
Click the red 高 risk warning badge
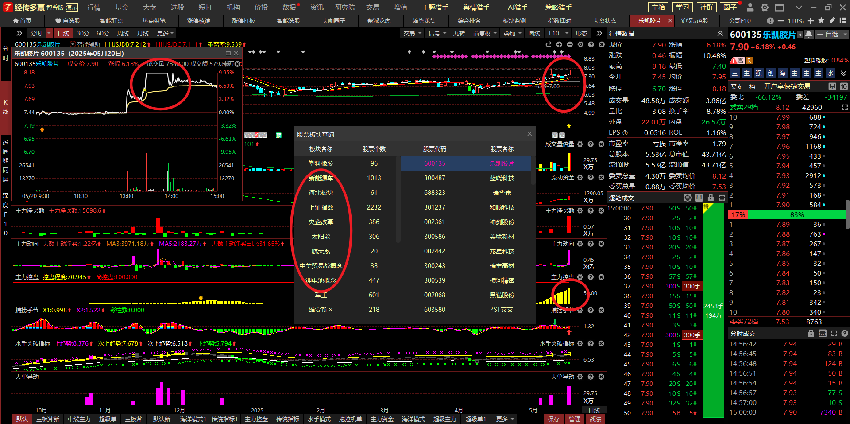(738, 60)
